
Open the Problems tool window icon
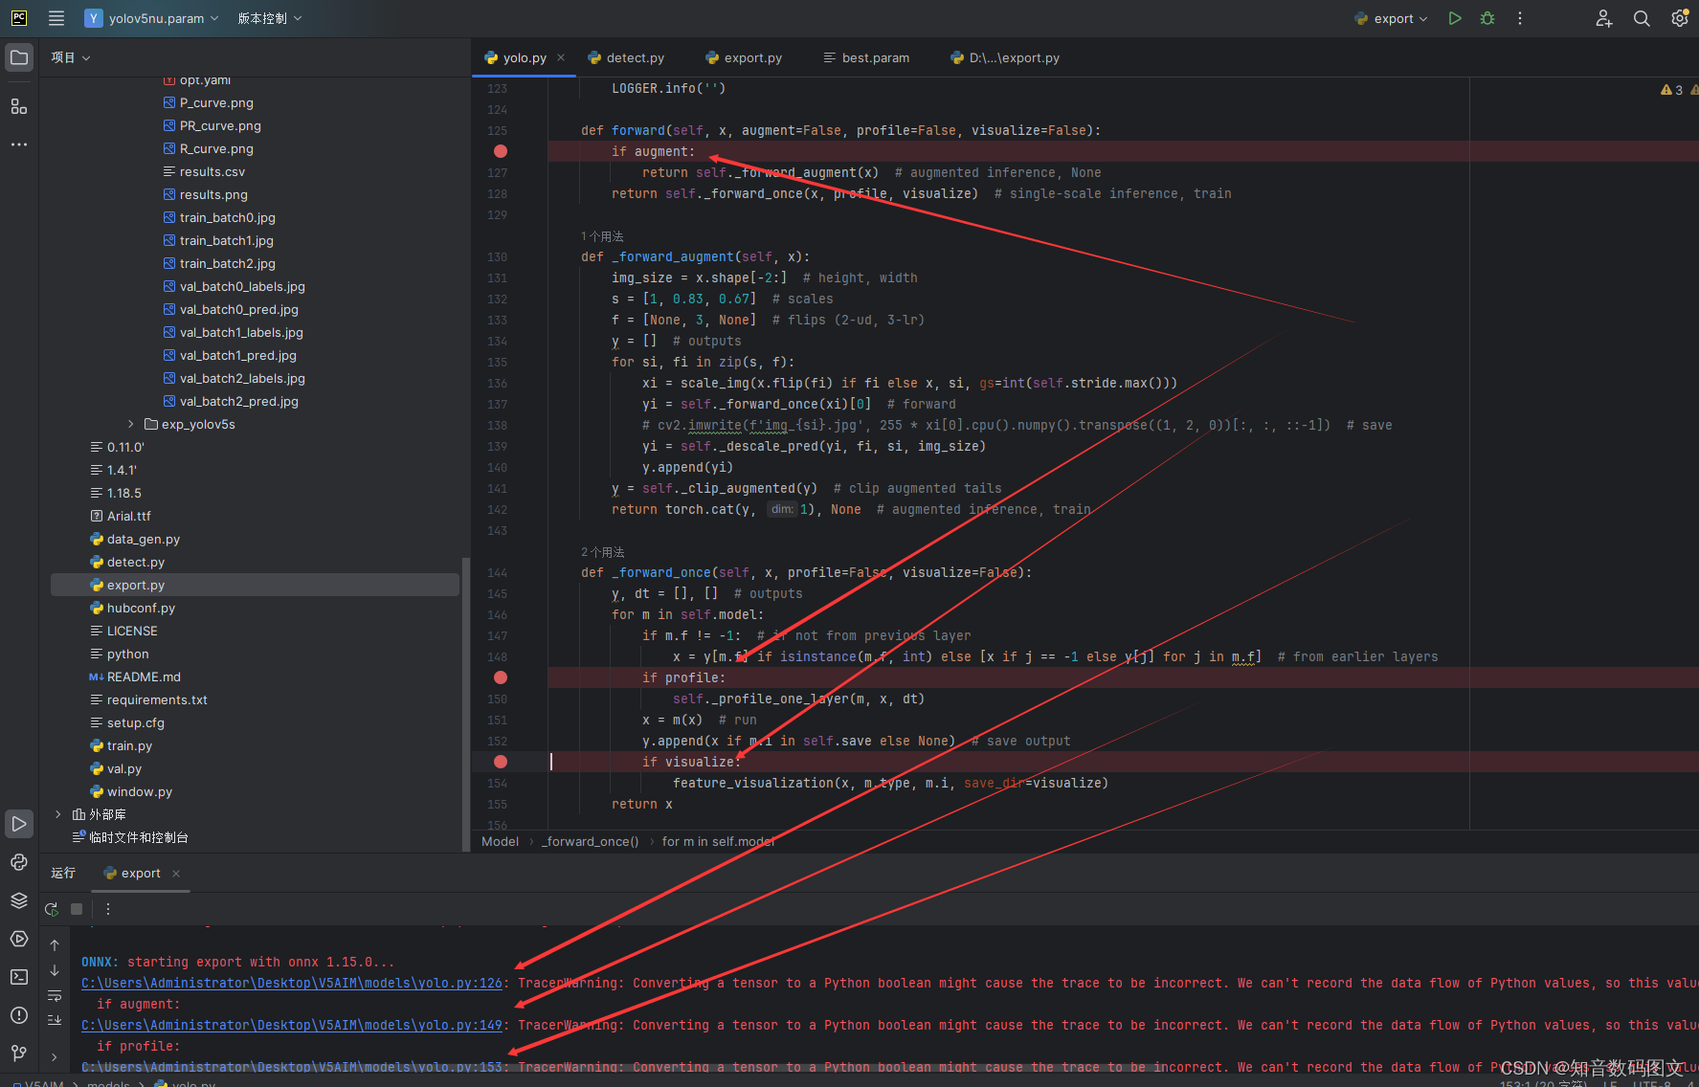pyautogui.click(x=18, y=1016)
